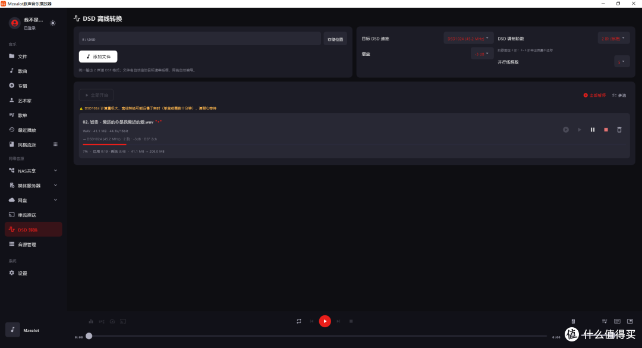Click the 全部暂停 button
This screenshot has height=348, width=642.
[594, 95]
